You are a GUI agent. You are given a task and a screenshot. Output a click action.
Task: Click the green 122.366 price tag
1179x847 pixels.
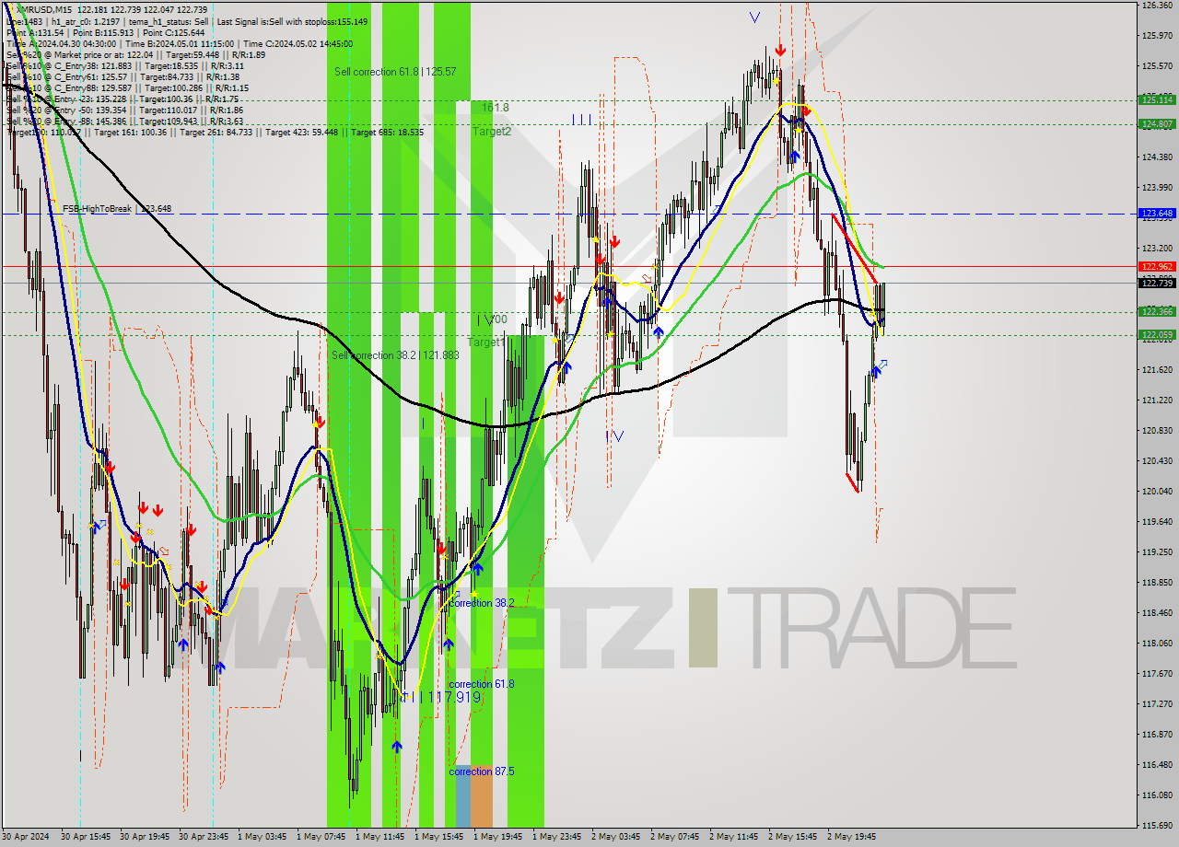pos(1157,312)
